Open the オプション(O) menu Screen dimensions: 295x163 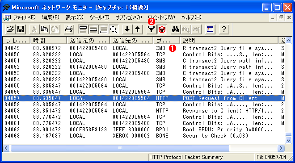[x=128, y=17]
